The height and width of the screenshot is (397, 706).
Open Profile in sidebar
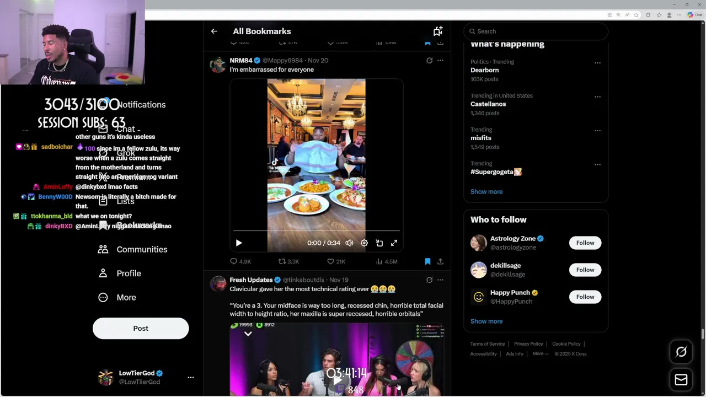tap(129, 273)
